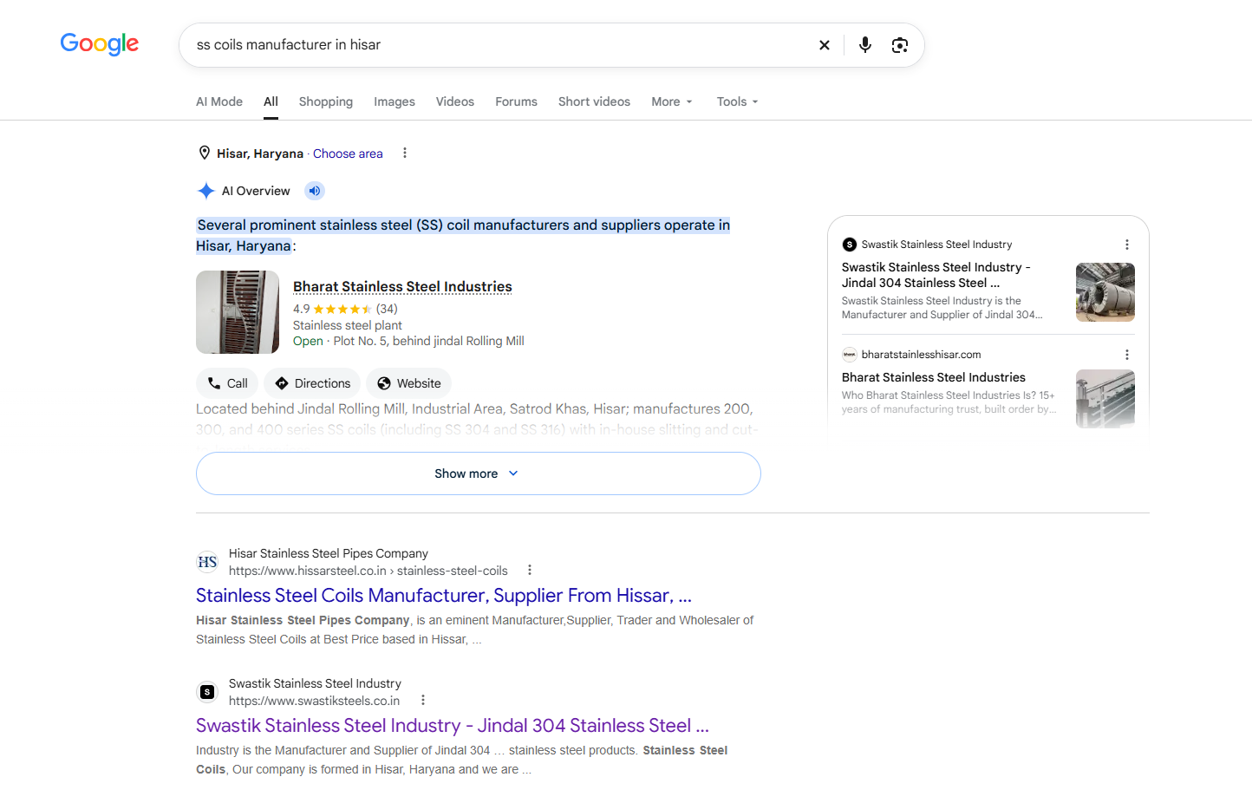The width and height of the screenshot is (1252, 790).
Task: Visit Bharat Stainless Steel Website button
Action: pyautogui.click(x=409, y=383)
